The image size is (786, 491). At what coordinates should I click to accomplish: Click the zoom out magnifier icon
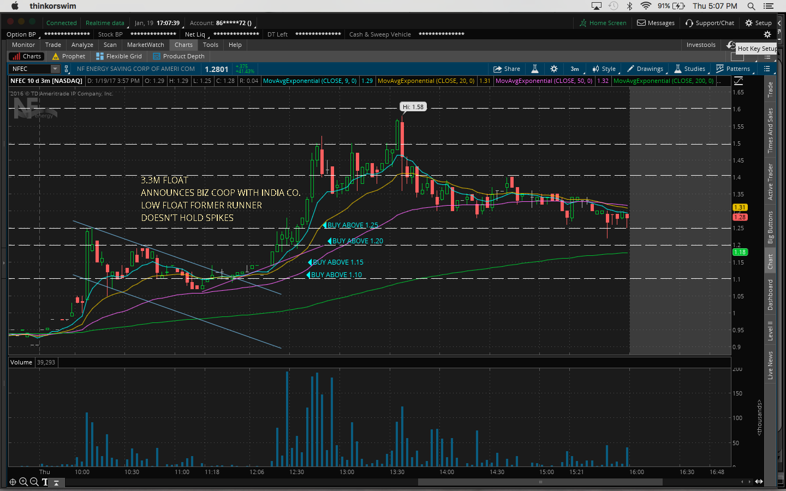pos(34,482)
